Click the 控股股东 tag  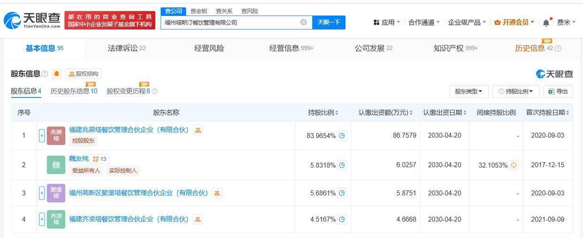(x=83, y=141)
